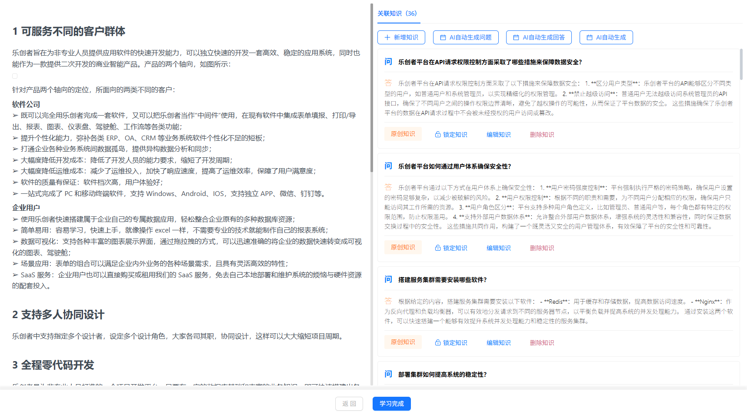This screenshot has height=415, width=747.
Task: Edit knowledge for the 用户体系安全性 question
Action: 498,248
